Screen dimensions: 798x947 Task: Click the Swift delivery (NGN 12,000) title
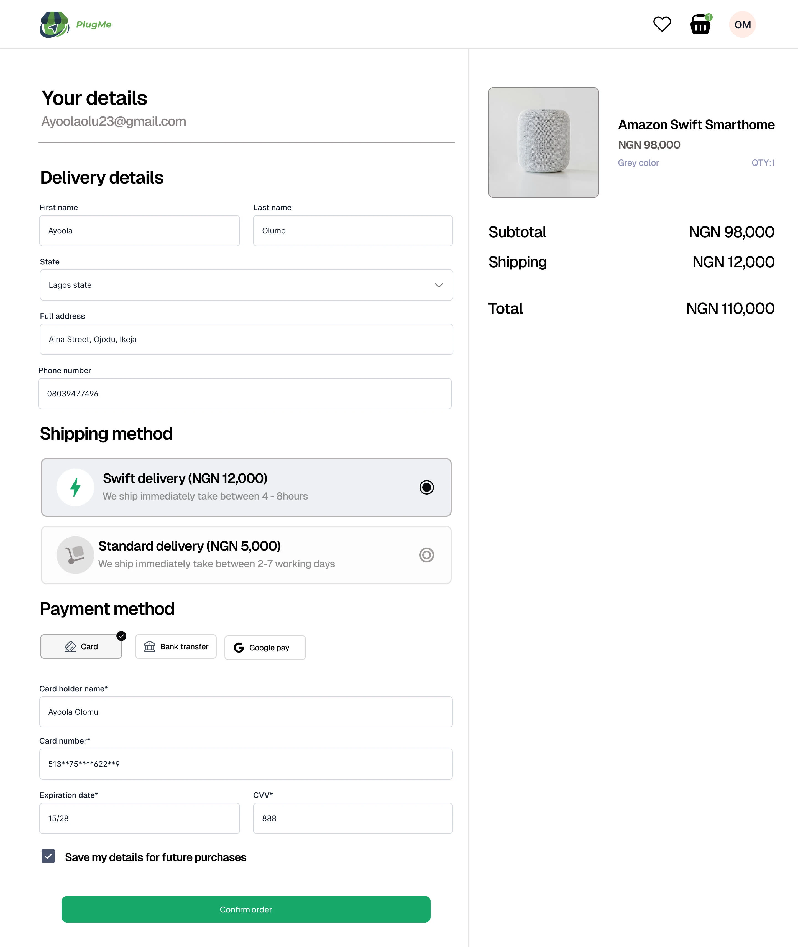(185, 478)
